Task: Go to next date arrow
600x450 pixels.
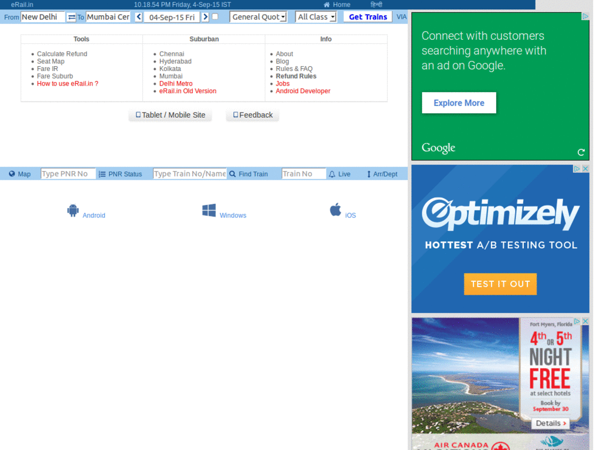Action: point(206,17)
